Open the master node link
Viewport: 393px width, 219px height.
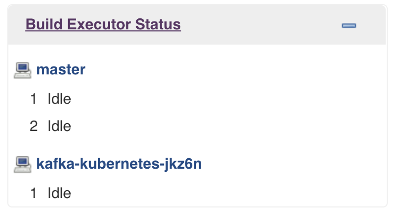click(x=61, y=70)
